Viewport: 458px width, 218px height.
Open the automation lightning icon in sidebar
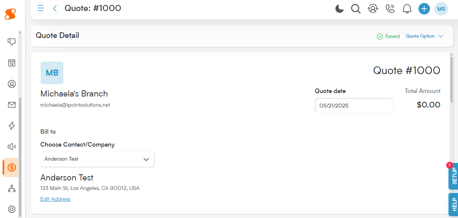(x=12, y=126)
